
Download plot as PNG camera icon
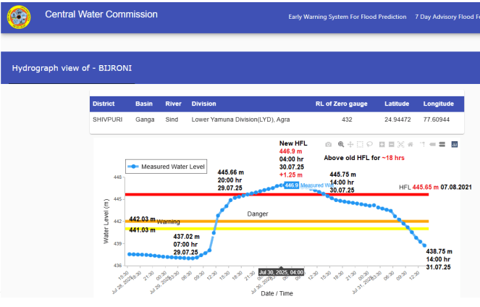pyautogui.click(x=328, y=145)
